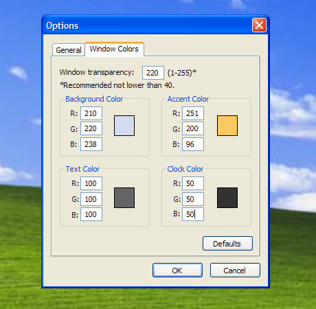
Task: Focus the Clock Color R field
Action: coord(193,183)
